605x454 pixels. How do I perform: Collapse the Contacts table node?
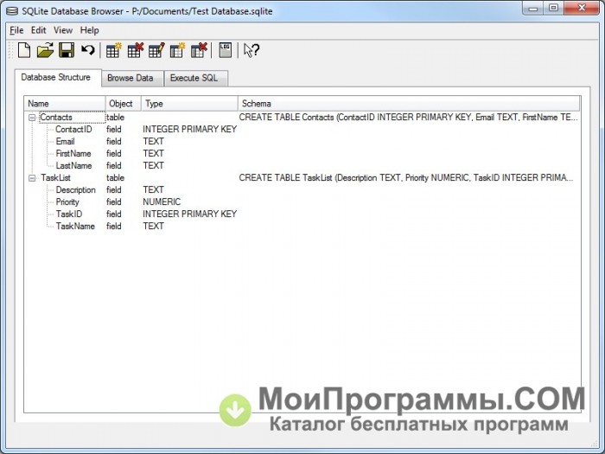point(33,117)
